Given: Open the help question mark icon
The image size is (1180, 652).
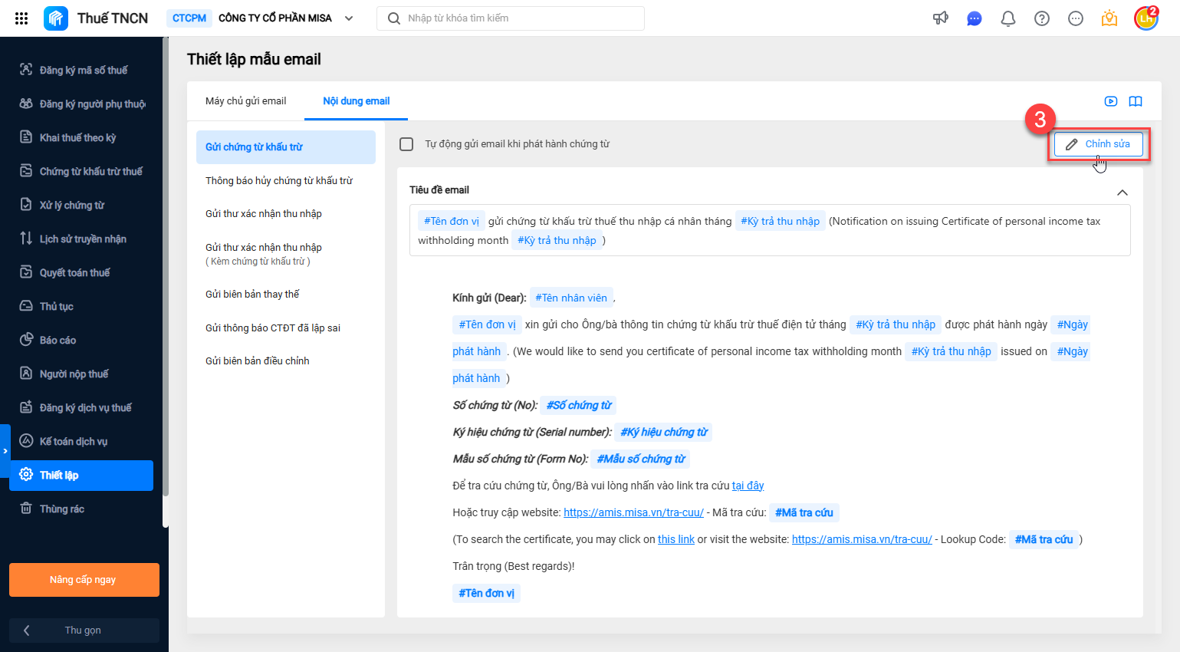Looking at the screenshot, I should click(1042, 18).
